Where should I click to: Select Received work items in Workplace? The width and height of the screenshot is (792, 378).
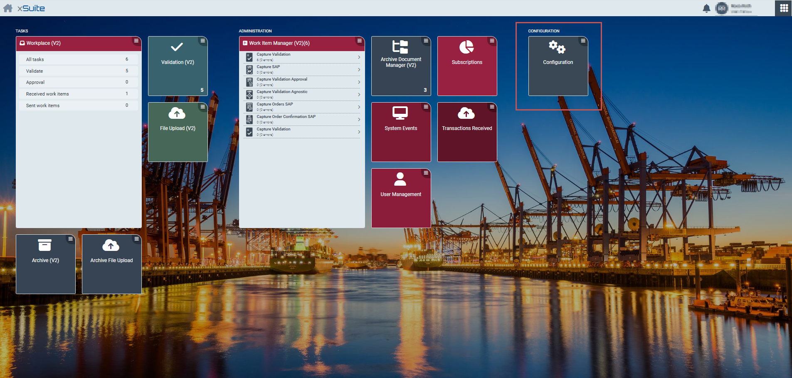(x=77, y=94)
